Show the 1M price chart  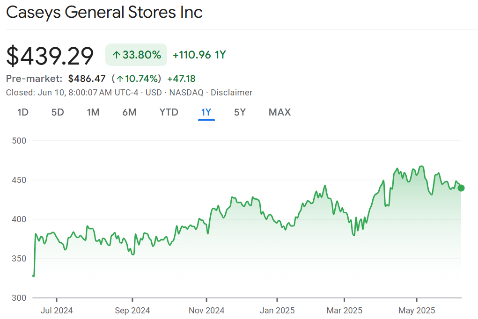[93, 112]
